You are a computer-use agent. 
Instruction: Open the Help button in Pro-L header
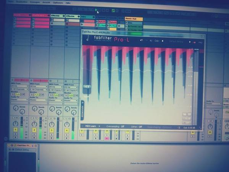(x=200, y=42)
